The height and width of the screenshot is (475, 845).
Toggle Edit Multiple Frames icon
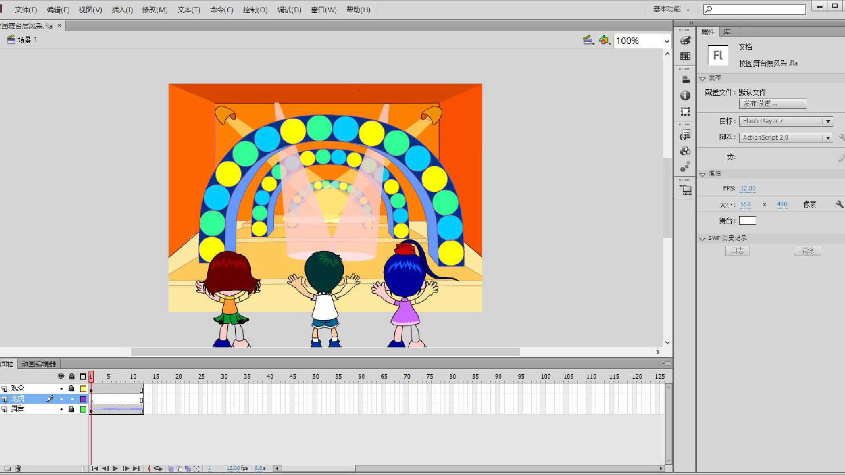[x=188, y=468]
